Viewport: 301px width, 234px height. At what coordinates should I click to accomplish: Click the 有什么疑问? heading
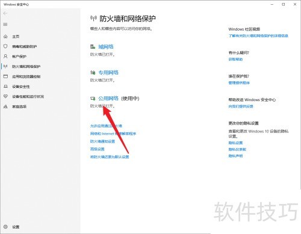[x=239, y=53]
